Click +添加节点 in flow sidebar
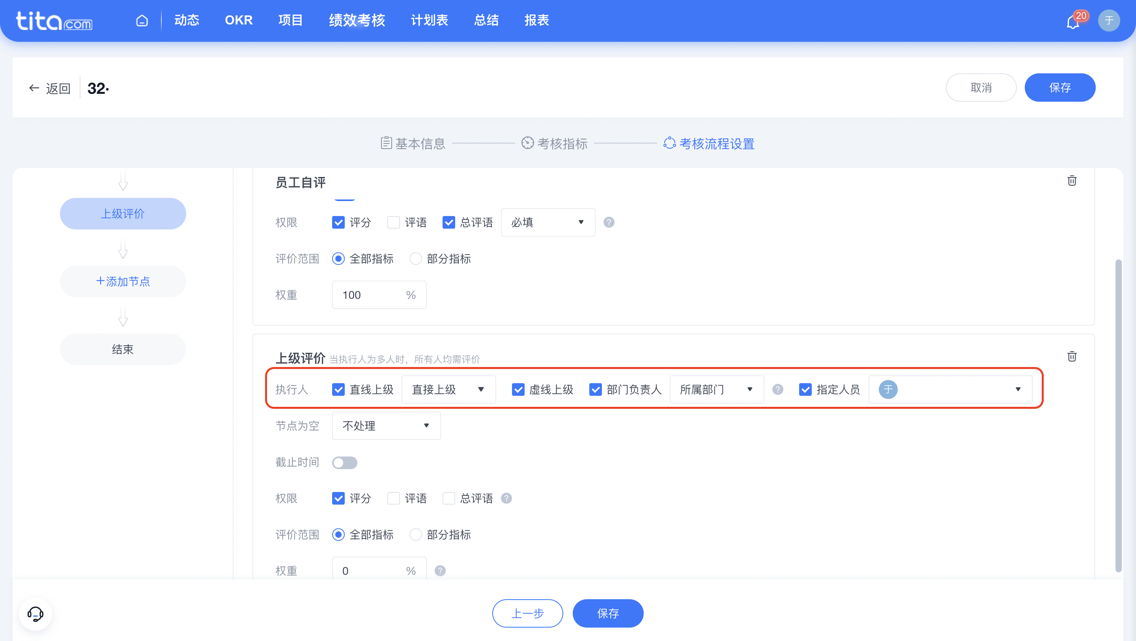Image resolution: width=1136 pixels, height=641 pixels. click(123, 281)
